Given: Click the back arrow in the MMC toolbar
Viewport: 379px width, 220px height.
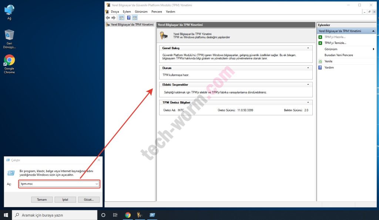Looking at the screenshot, I should (x=108, y=18).
